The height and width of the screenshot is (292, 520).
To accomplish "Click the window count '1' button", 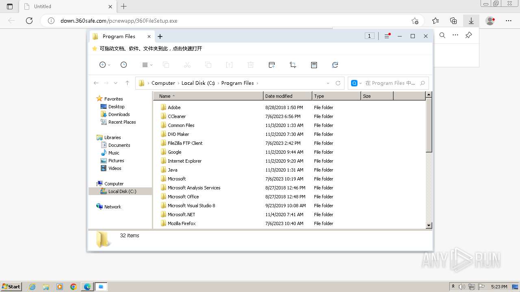I will pyautogui.click(x=369, y=36).
